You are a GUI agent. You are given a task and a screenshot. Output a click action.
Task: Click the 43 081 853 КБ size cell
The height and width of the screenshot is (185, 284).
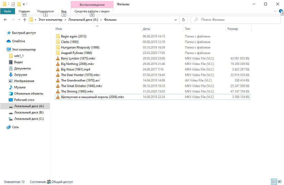click(x=240, y=58)
